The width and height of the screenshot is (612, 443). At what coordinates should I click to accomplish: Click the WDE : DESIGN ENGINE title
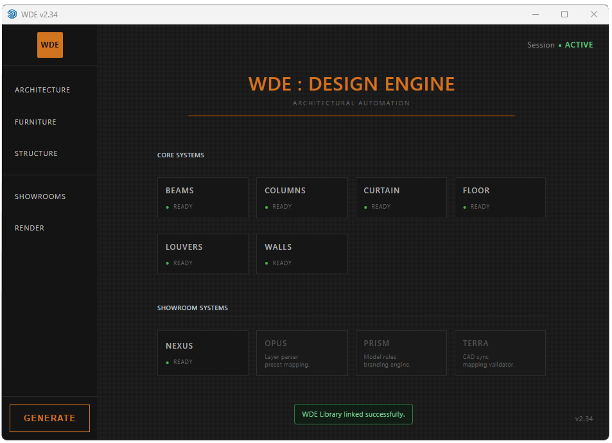(x=351, y=84)
